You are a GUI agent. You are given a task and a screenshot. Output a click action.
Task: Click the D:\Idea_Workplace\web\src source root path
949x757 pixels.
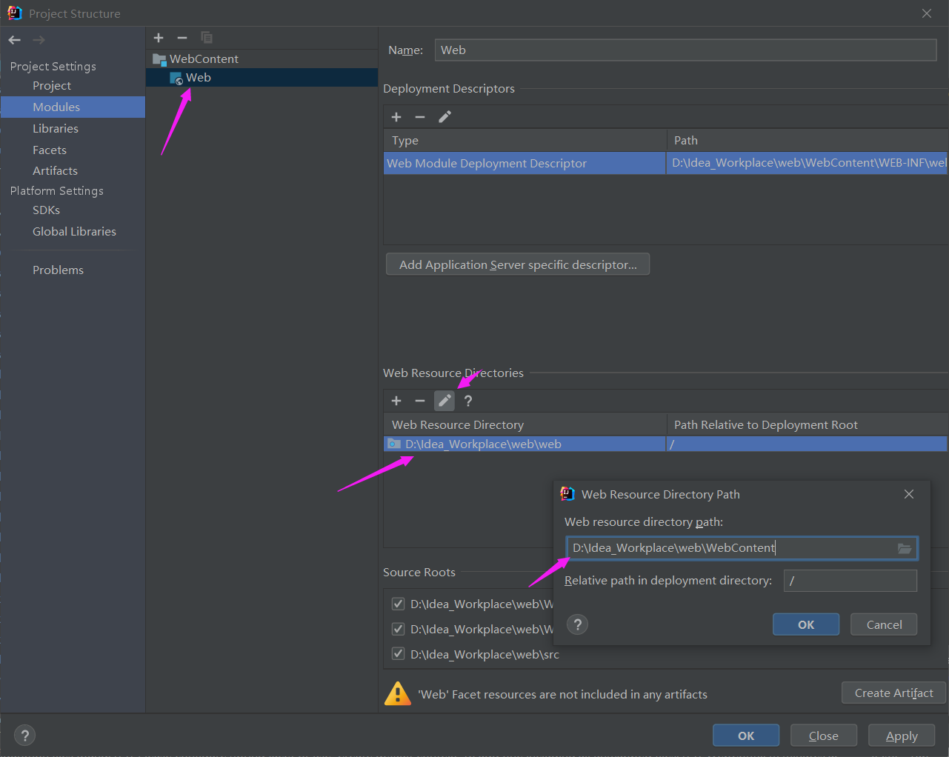click(x=485, y=654)
